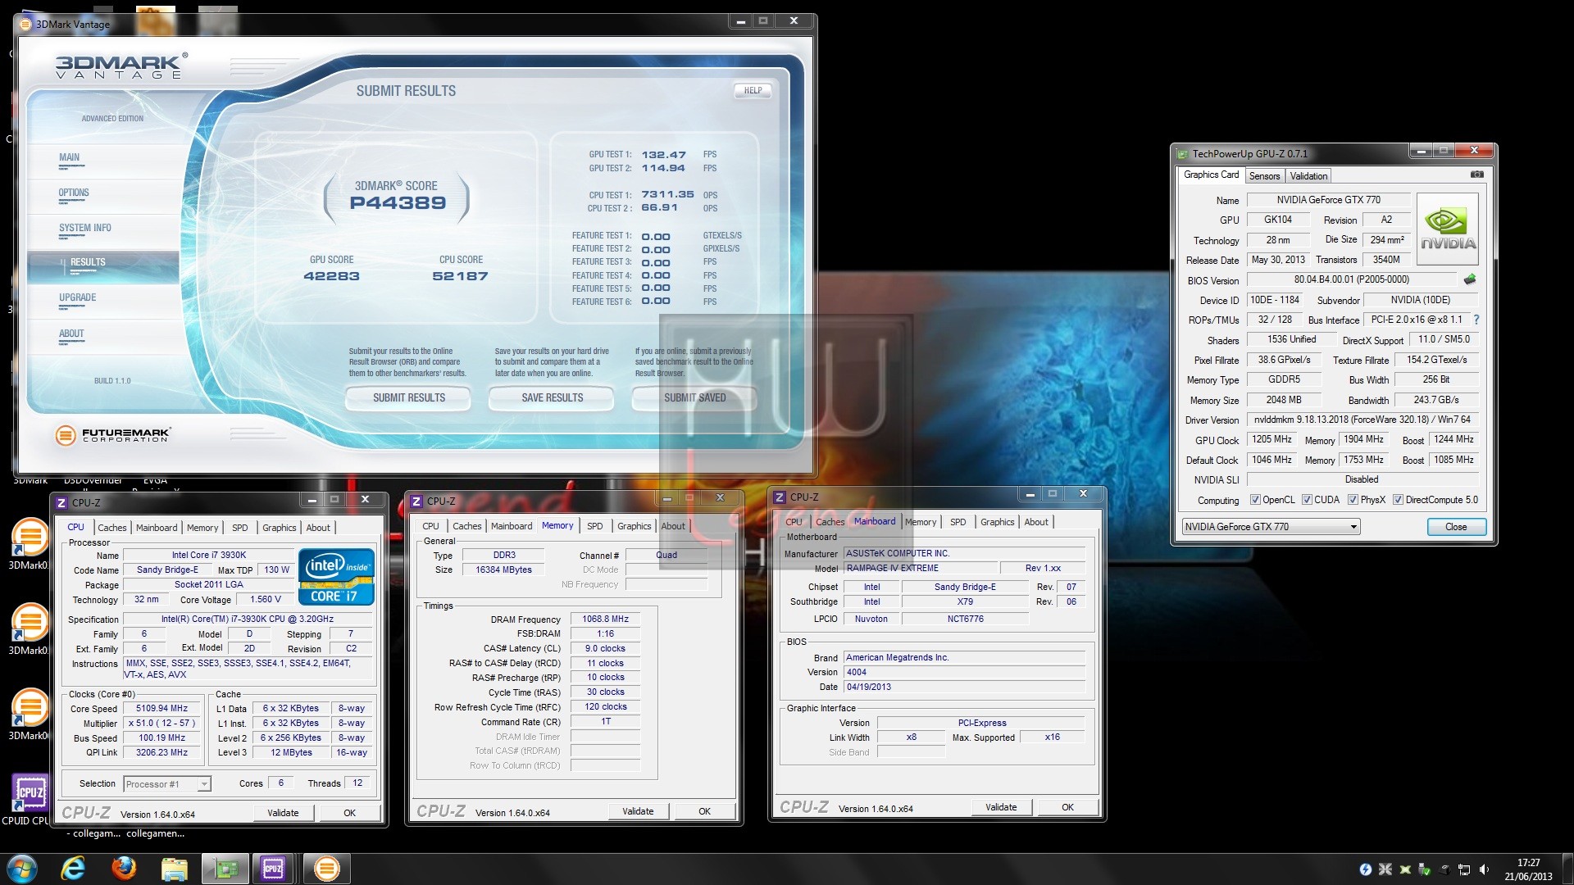Open Windows Explorer folder taskbar icon

tap(174, 869)
